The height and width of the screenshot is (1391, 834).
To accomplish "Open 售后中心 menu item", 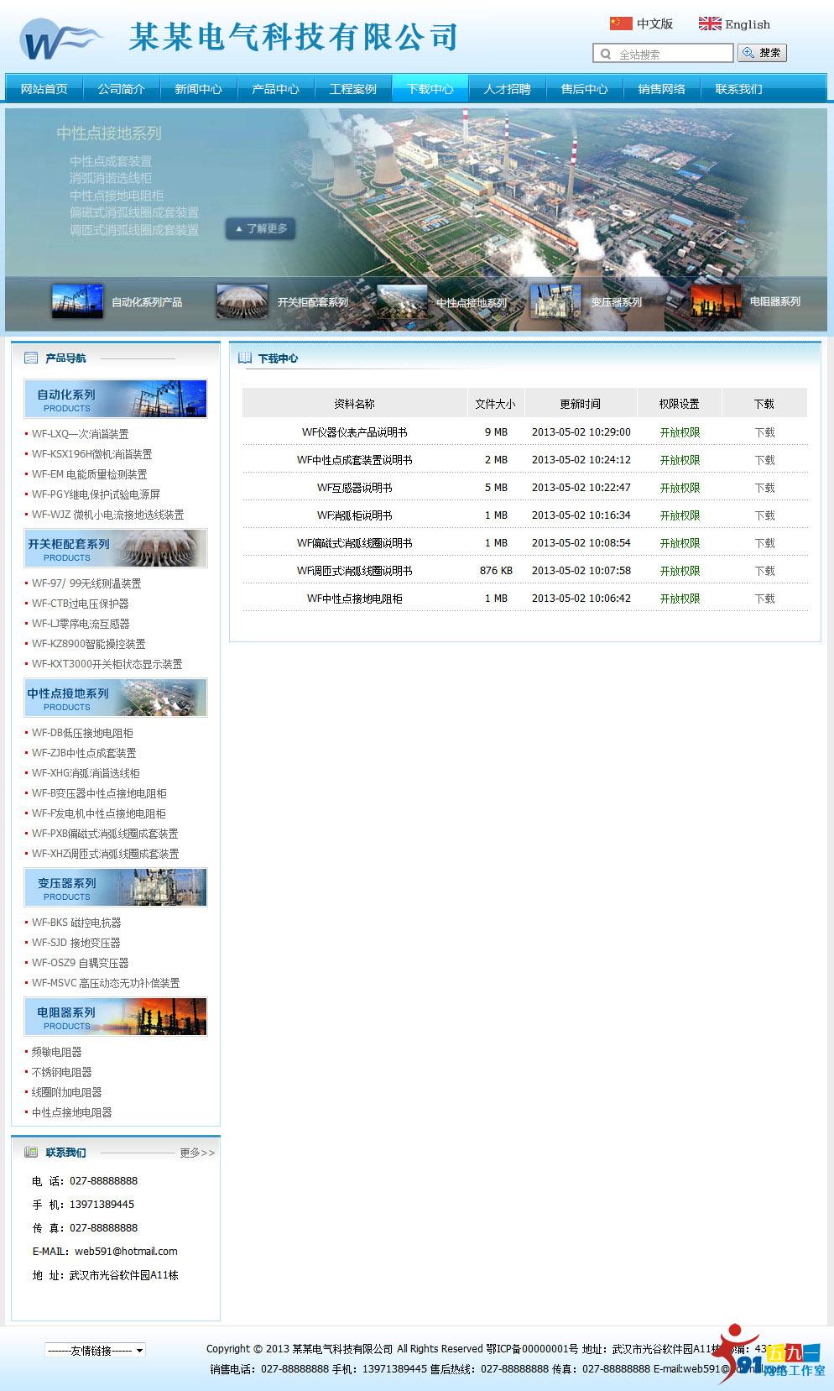I will coord(584,89).
